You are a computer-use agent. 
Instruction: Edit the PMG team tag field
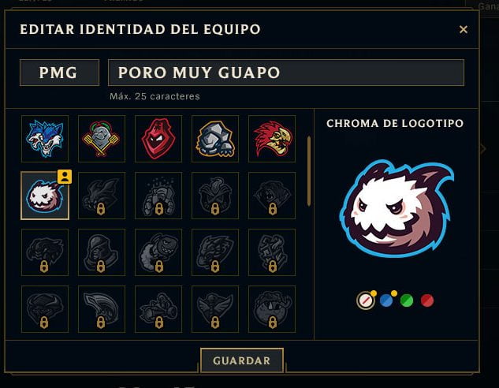[x=59, y=73]
